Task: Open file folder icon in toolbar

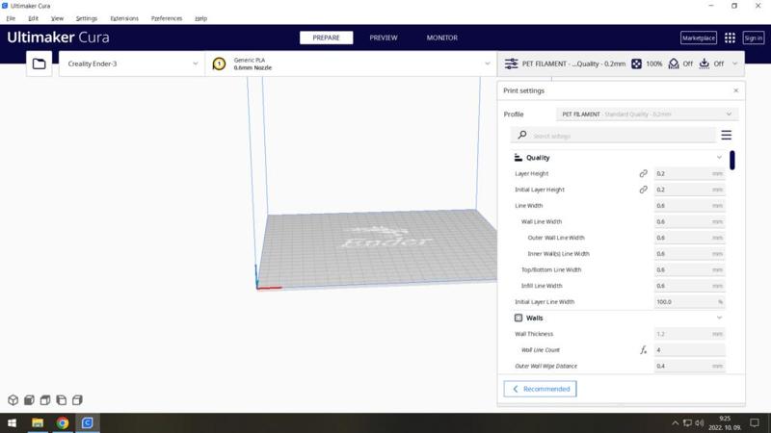Action: 39,64
